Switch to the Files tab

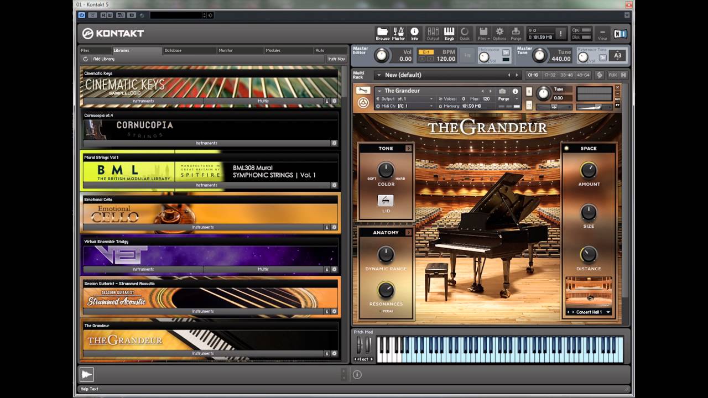95,50
